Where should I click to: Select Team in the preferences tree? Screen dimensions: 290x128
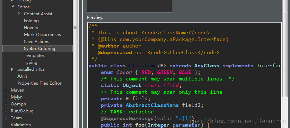(16, 118)
